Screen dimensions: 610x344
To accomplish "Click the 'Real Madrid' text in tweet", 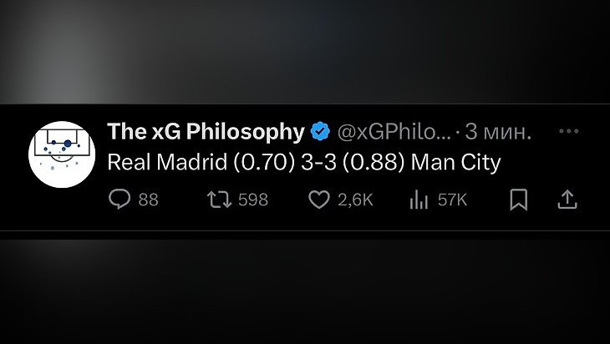I will point(167,162).
